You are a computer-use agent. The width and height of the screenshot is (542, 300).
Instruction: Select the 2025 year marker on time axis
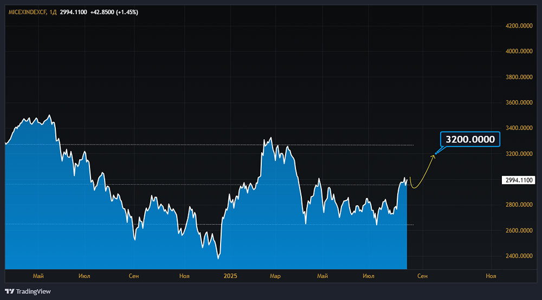coord(231,276)
